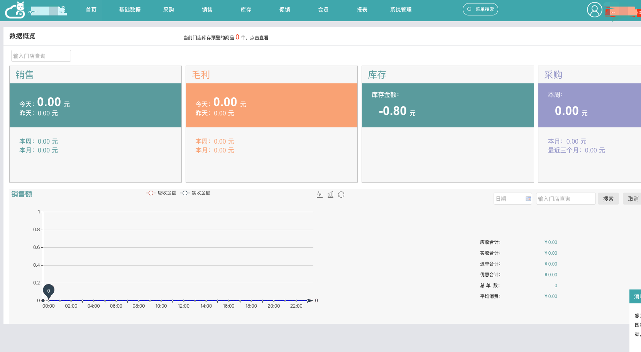Click the top 输入门店查询 field
This screenshot has width=641, height=352.
point(41,56)
